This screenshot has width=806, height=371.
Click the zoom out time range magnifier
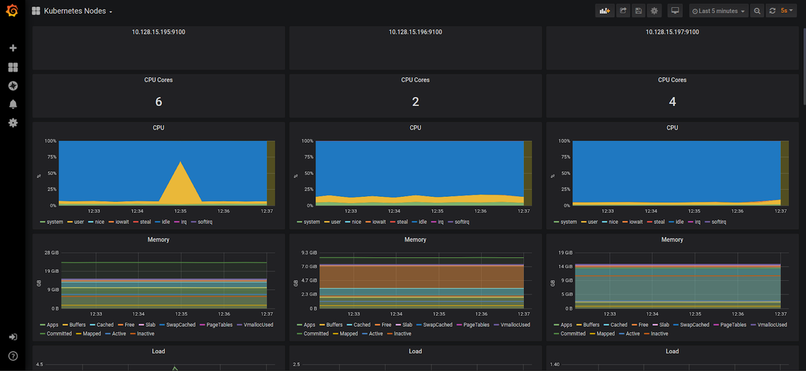point(757,11)
